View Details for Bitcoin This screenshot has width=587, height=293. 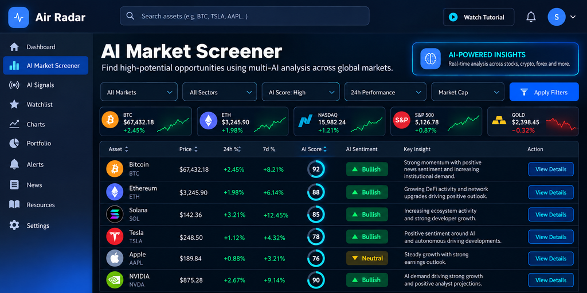(551, 169)
